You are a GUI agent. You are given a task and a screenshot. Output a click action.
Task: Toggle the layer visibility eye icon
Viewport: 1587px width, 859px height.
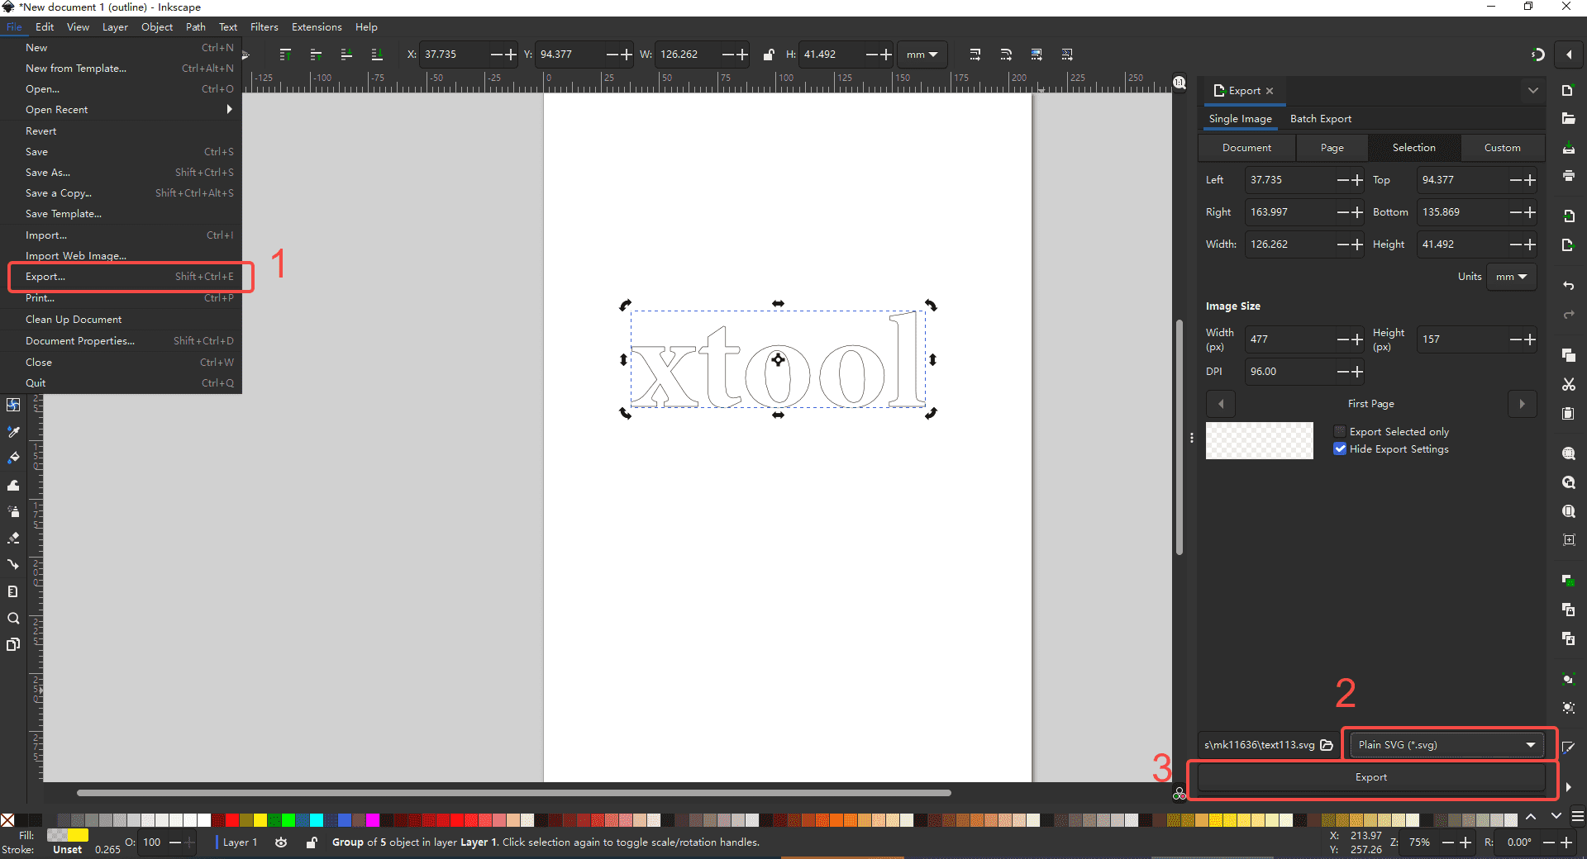tap(281, 842)
